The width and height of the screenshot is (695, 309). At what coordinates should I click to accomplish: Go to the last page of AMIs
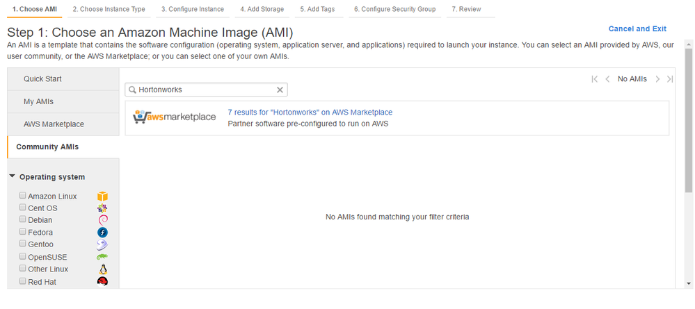(670, 79)
